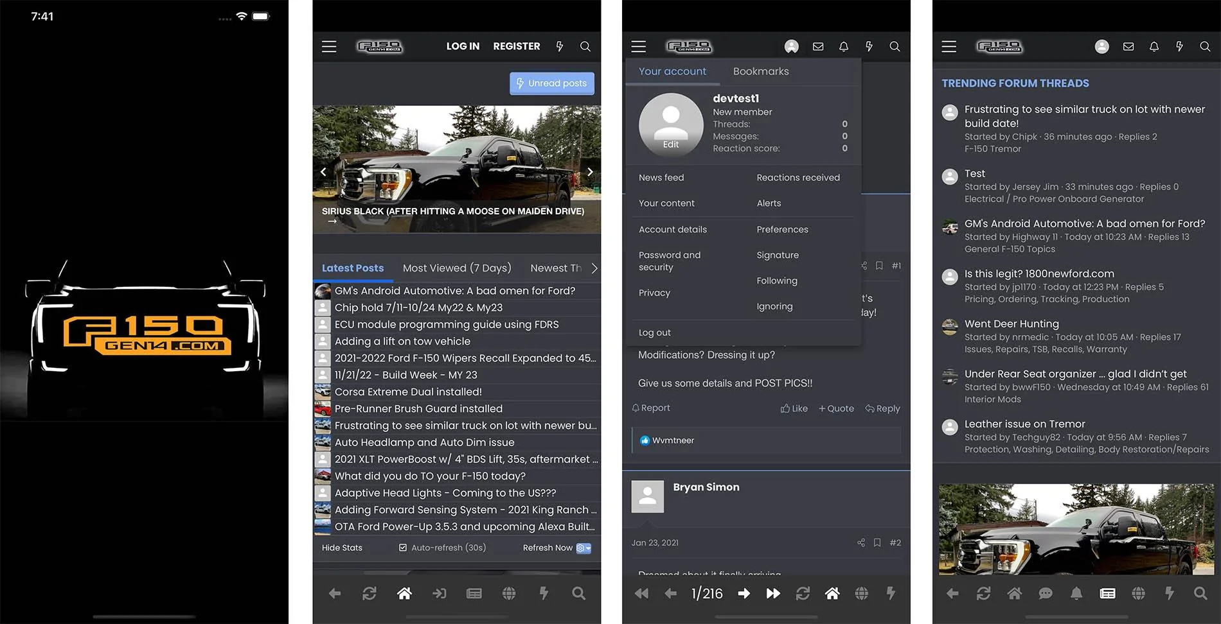Open the Sirius Black truck carousel image
This screenshot has height=624, width=1221.
[457, 169]
